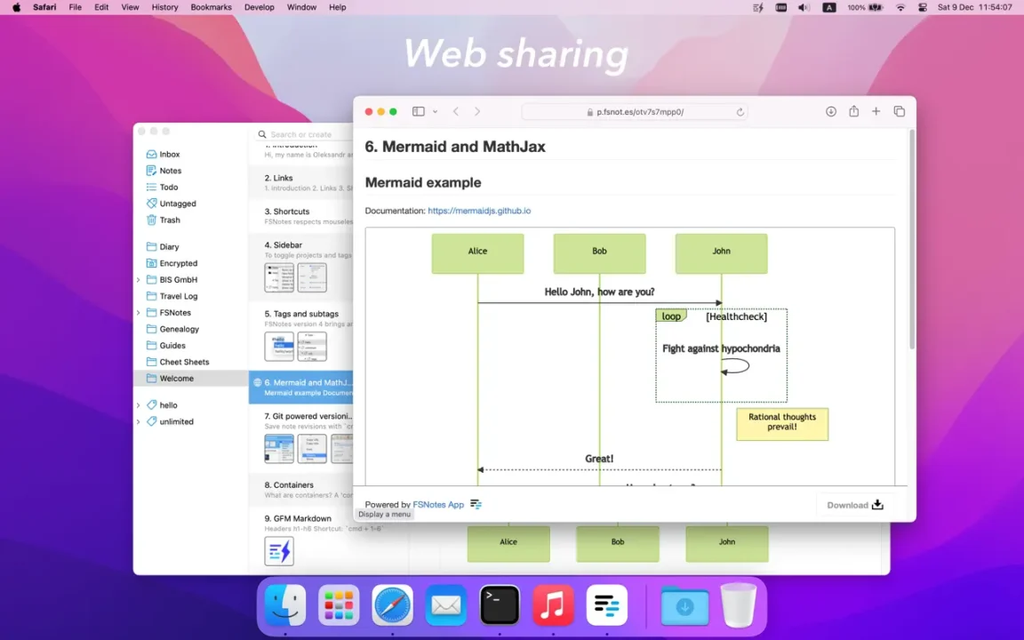Select Untagged in FSNotes sidebar
Screen dimensions: 1024x640
click(x=178, y=204)
